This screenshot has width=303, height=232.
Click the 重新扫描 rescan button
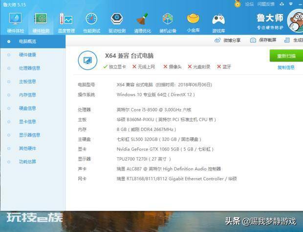286,56
